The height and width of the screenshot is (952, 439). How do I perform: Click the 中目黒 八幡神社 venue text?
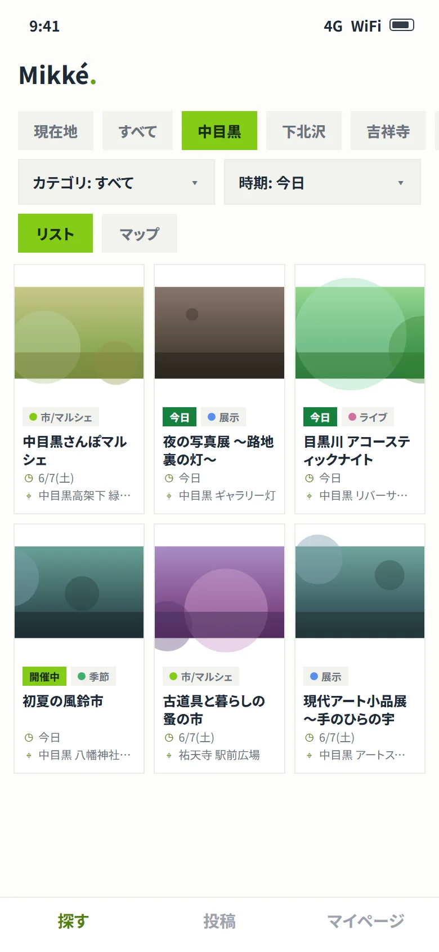(84, 755)
